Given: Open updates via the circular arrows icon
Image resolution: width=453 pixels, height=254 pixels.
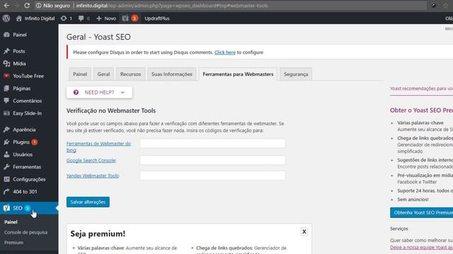Looking at the screenshot, I should tap(64, 18).
